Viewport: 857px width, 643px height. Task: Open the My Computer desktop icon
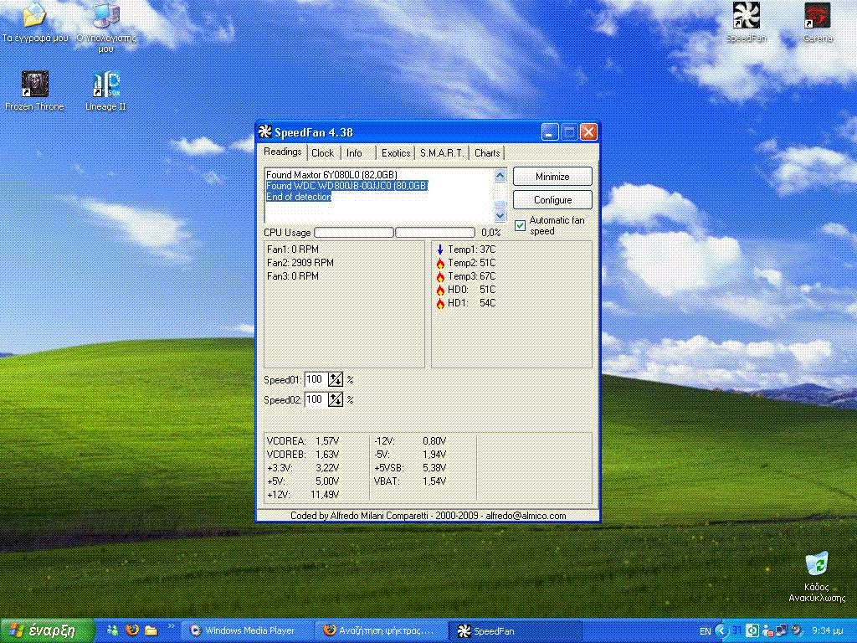(106, 26)
